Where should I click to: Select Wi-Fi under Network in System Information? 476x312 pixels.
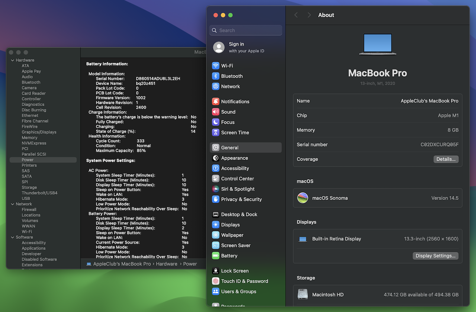pos(27,232)
